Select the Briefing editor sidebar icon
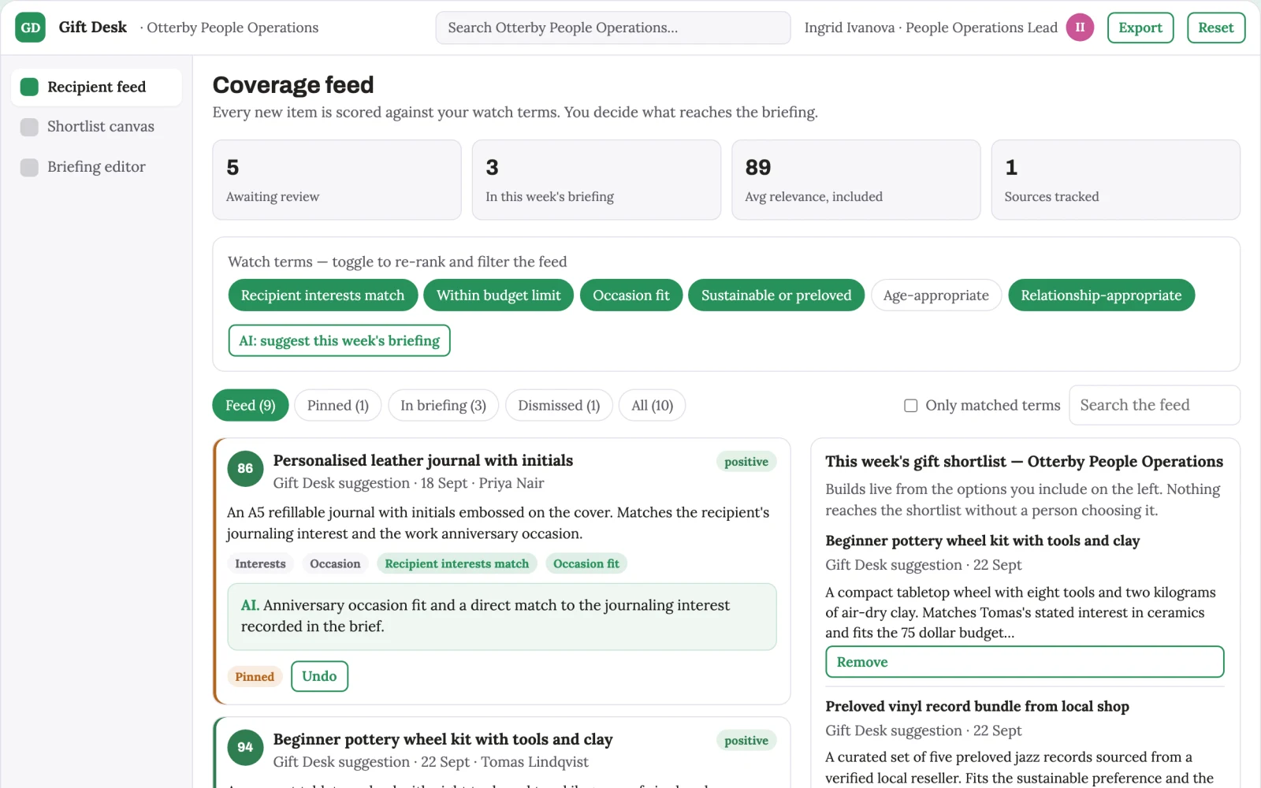 (29, 167)
